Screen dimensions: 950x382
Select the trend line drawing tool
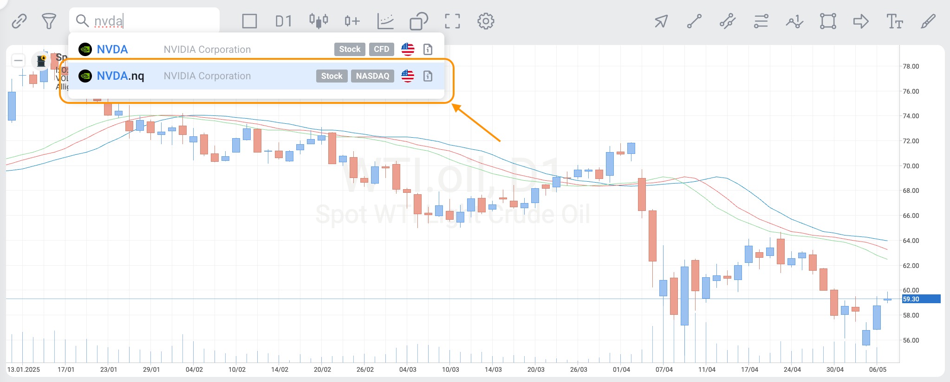coord(694,21)
